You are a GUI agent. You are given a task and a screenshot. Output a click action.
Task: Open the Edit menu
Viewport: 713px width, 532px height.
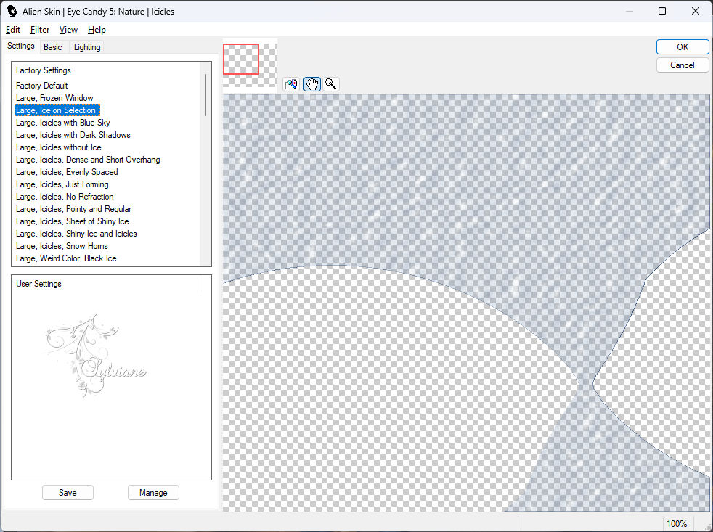coord(13,30)
